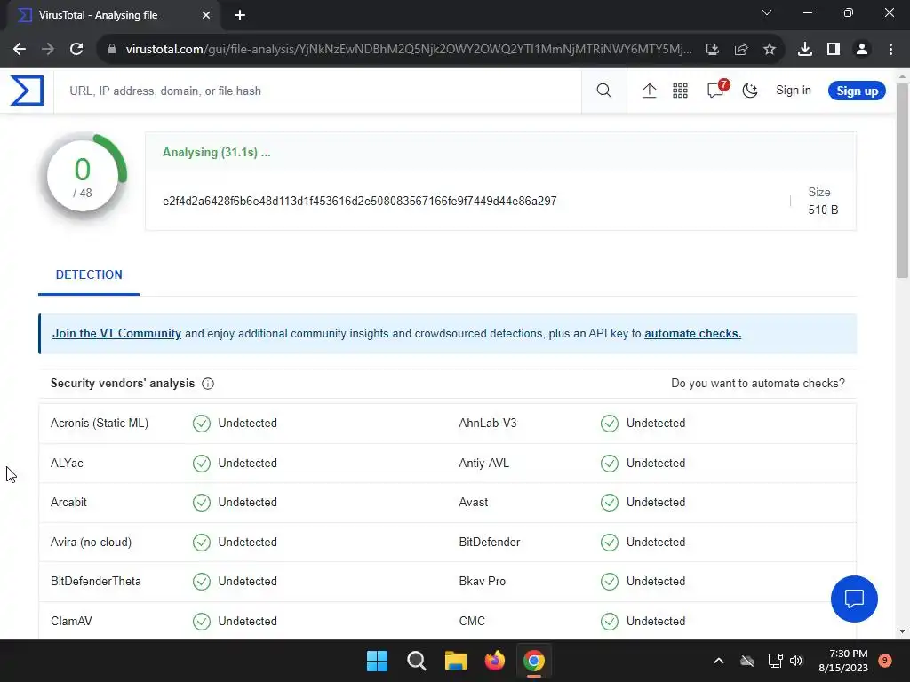
Task: Click the VirusTotal logo icon
Action: [x=27, y=91]
